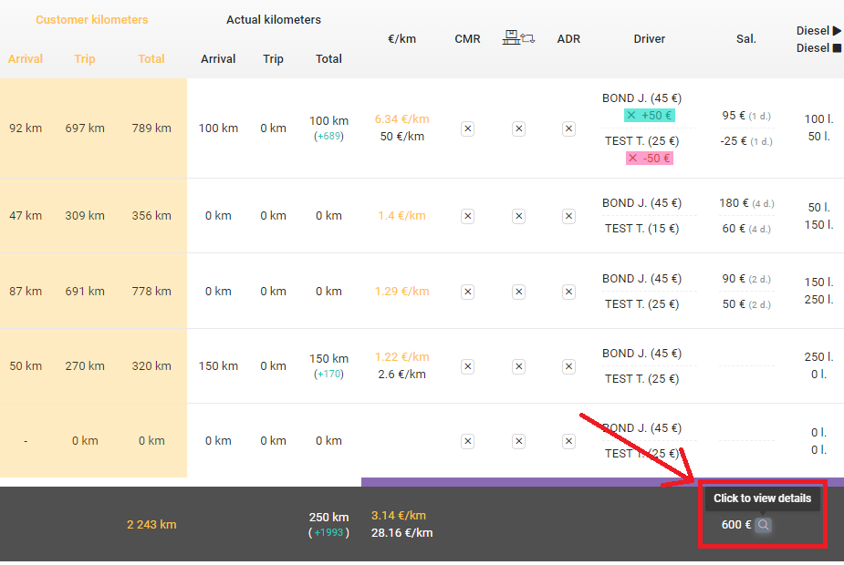
Task: Toggle ADR checkbox in 356 km row
Action: [x=568, y=216]
